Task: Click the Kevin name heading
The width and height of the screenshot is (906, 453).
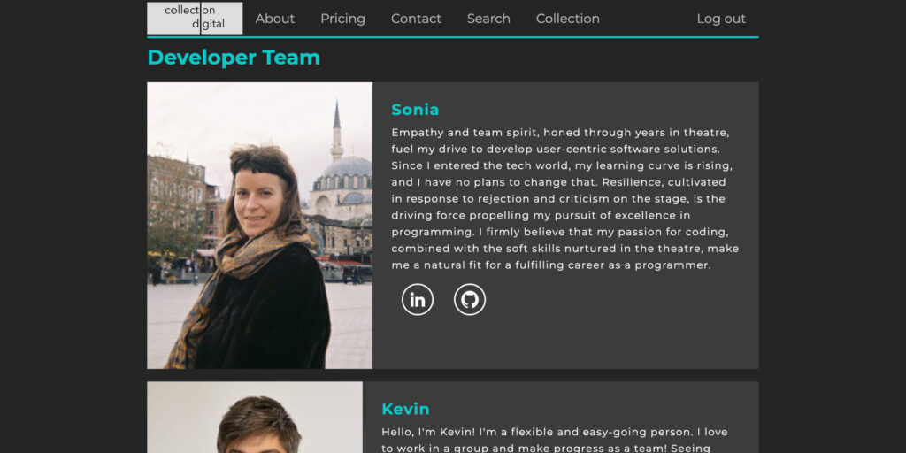Action: 405,409
